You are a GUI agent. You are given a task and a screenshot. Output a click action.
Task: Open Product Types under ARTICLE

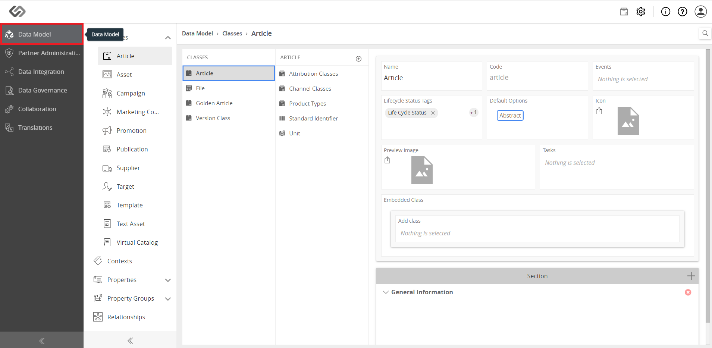[x=322, y=104]
